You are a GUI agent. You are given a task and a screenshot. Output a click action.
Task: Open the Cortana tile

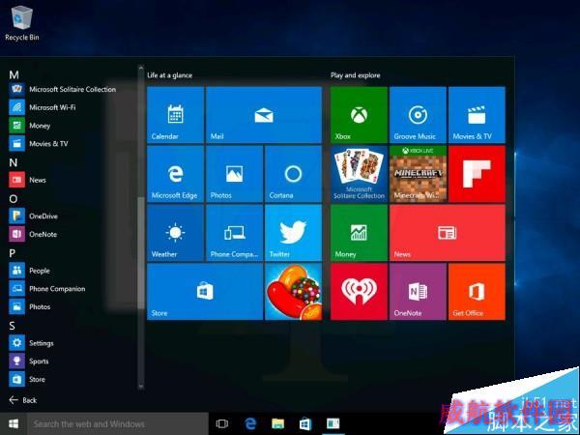click(293, 174)
